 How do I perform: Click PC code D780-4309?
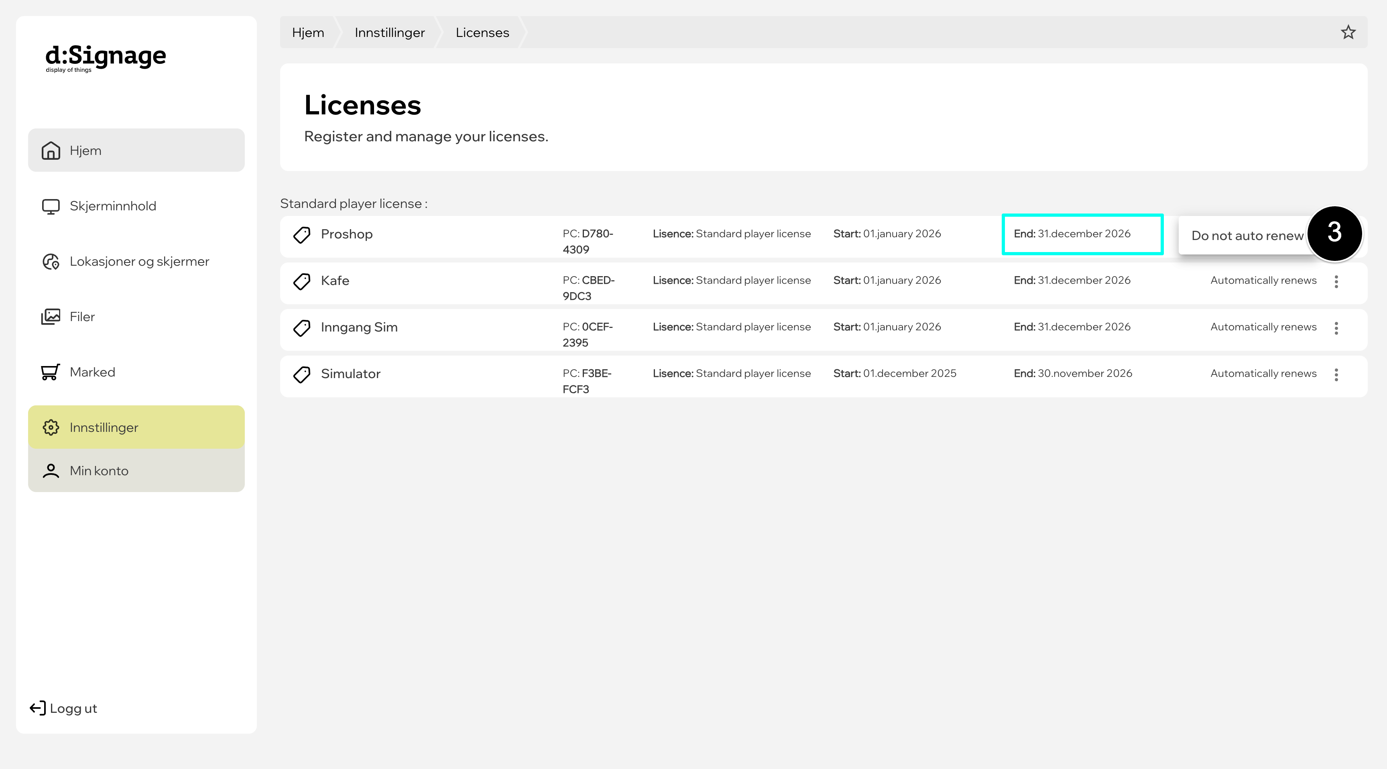click(x=588, y=242)
